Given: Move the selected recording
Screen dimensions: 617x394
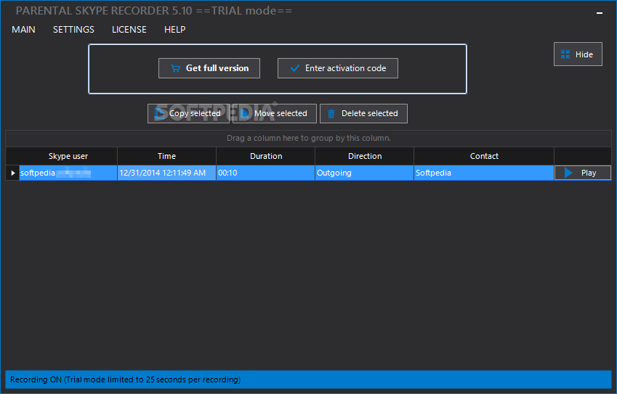Looking at the screenshot, I should [275, 113].
